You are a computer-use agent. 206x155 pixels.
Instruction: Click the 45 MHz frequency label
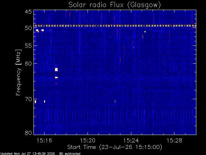point(28,12)
